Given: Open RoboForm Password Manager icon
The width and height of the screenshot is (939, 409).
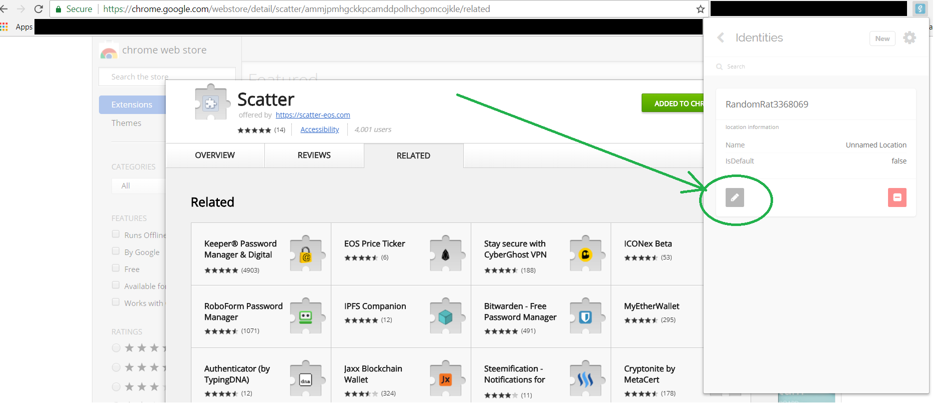Looking at the screenshot, I should pyautogui.click(x=307, y=317).
